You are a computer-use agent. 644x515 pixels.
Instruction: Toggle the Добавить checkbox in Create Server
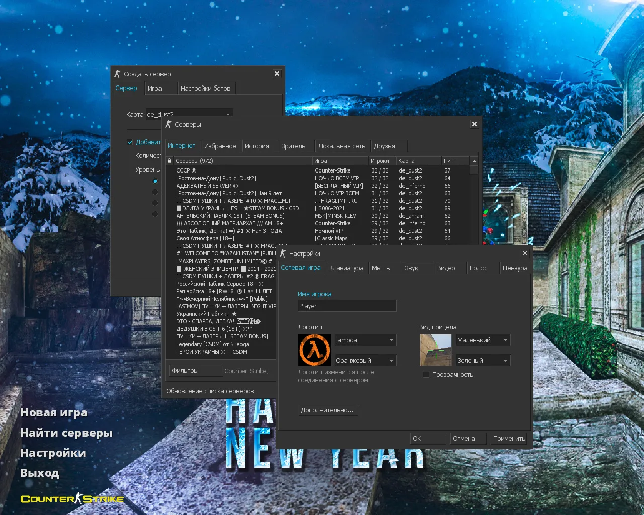pyautogui.click(x=130, y=142)
